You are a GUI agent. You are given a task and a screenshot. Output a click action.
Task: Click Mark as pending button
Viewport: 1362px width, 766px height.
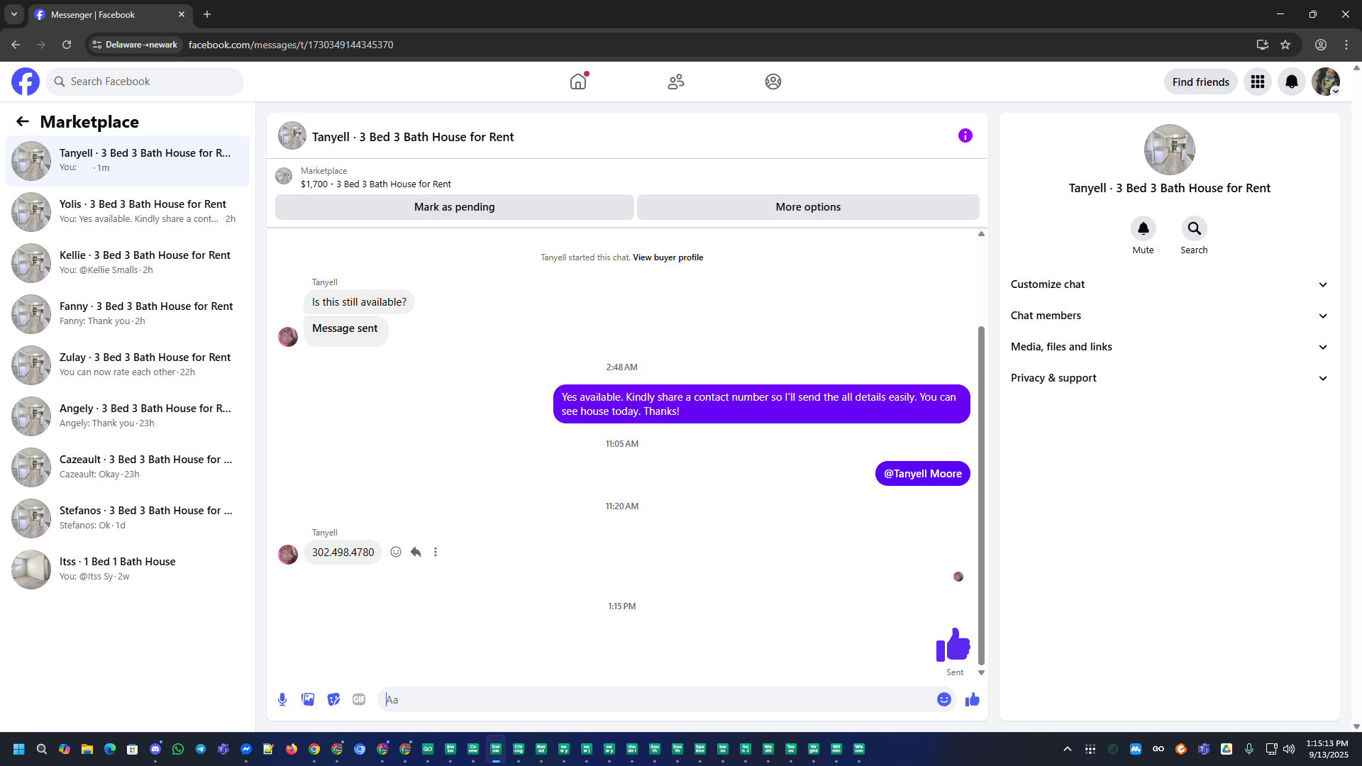454,207
